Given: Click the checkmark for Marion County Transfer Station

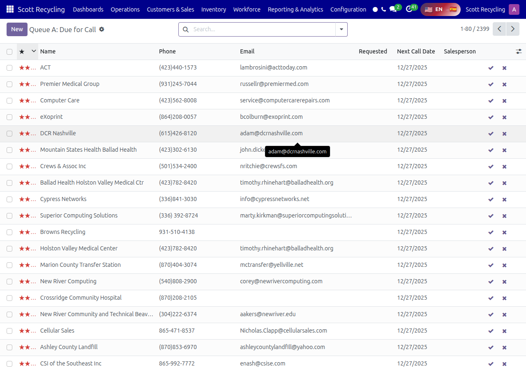Looking at the screenshot, I should (491, 265).
